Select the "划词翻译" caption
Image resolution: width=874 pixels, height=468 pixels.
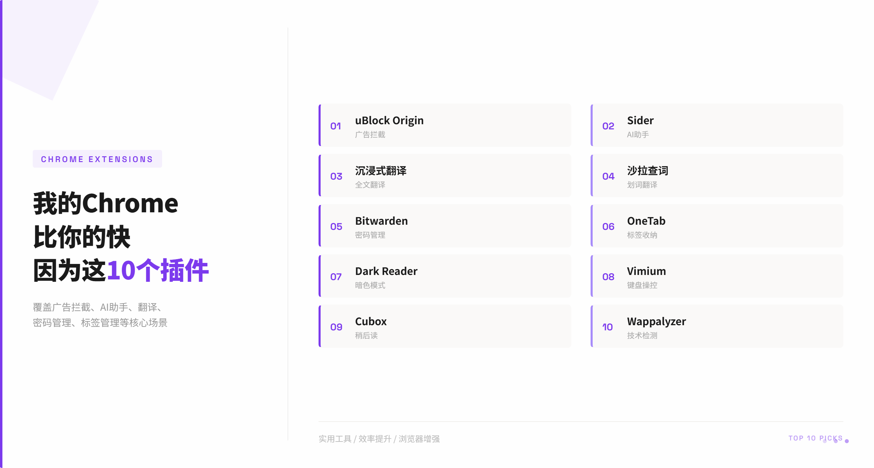(x=642, y=185)
